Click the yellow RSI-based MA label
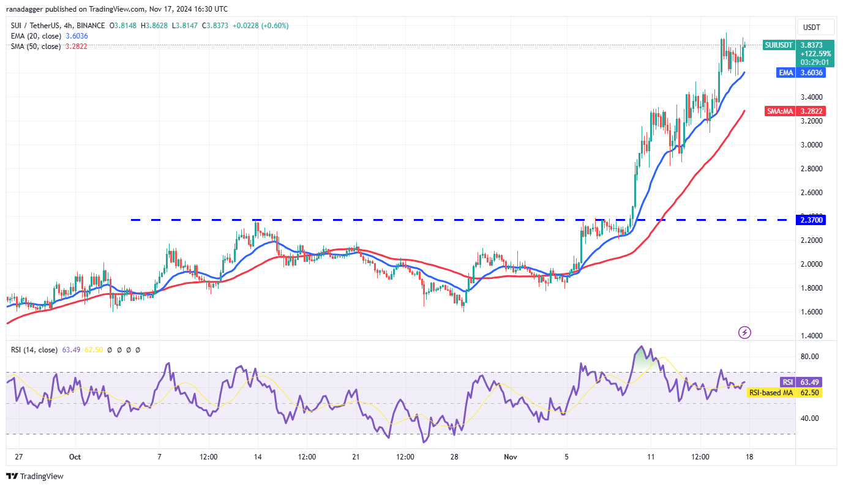The image size is (843, 487). click(x=771, y=393)
